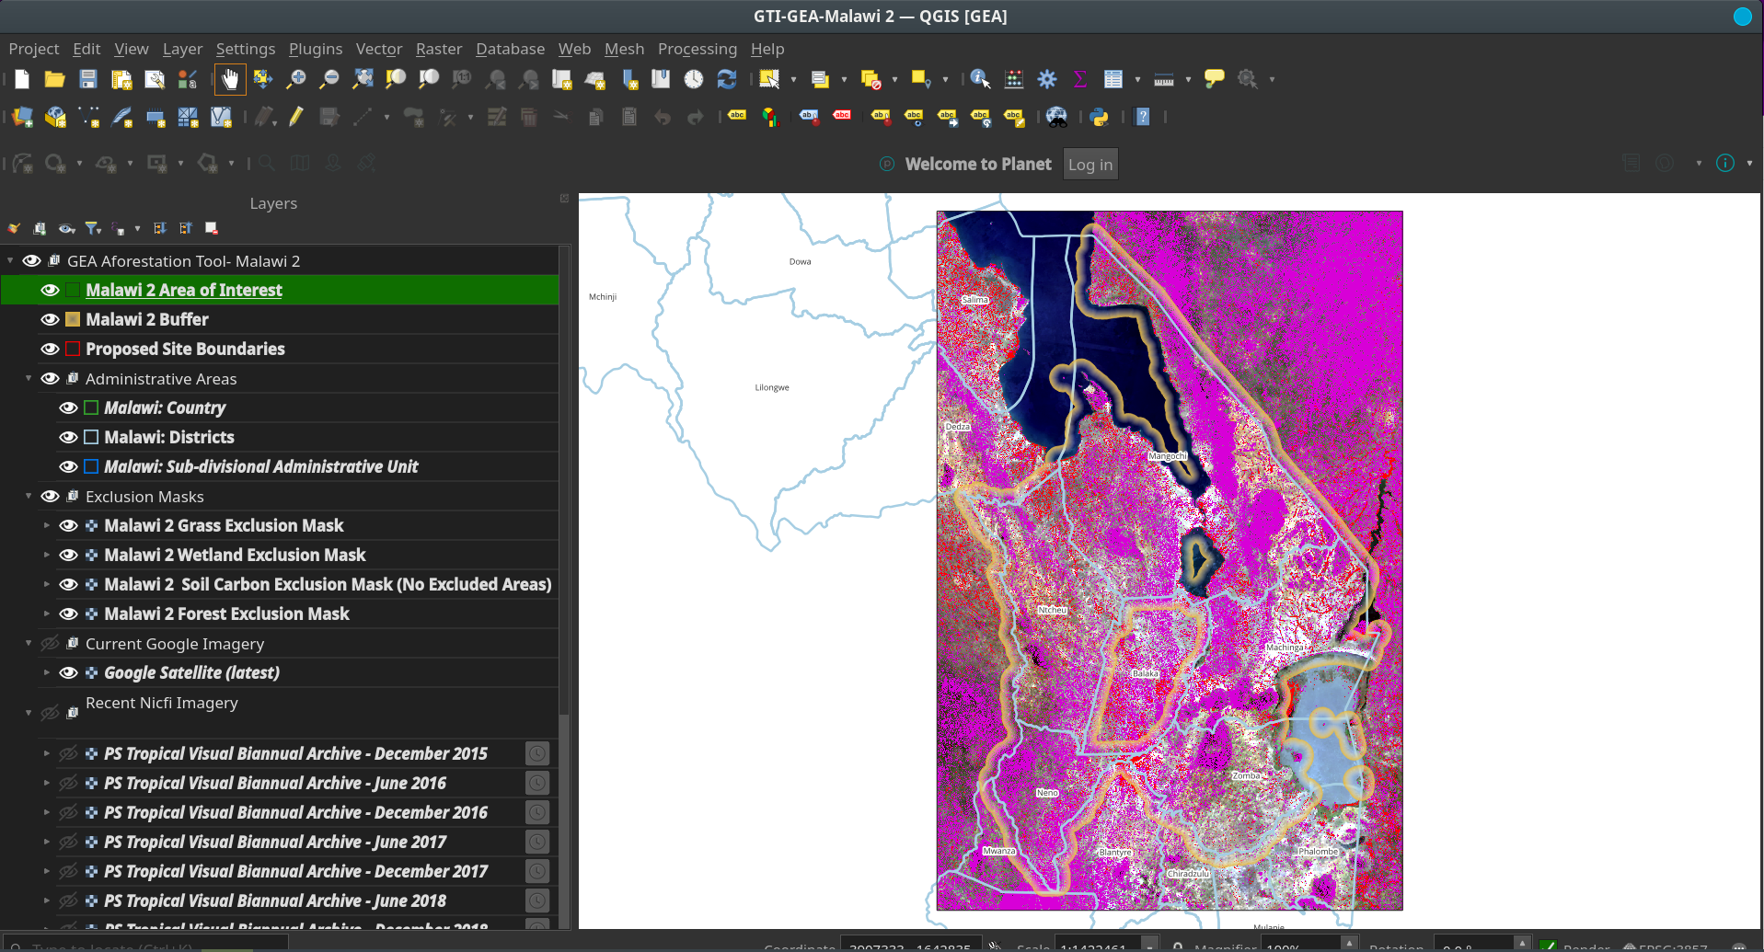Activate the Map Tips speech bubble
1764x952 pixels.
coord(1215,79)
